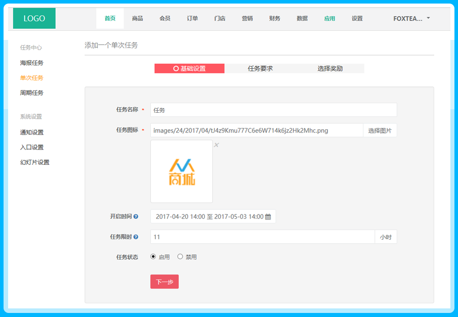Click the 下一步 button

click(x=164, y=282)
